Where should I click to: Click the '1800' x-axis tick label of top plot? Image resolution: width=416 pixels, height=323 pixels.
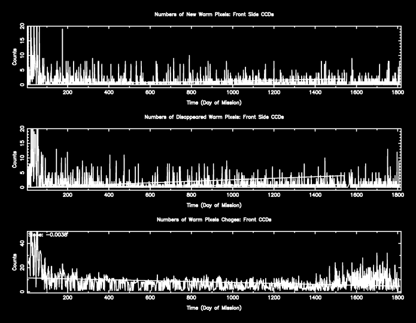(397, 92)
